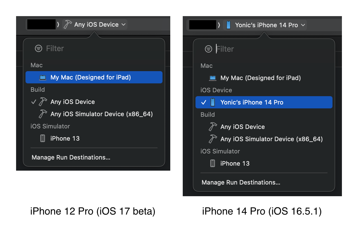Click the iPhone 13 simulator icon in iPhone 12 Pro screenshot
This screenshot has width=358, height=234.
tap(43, 138)
